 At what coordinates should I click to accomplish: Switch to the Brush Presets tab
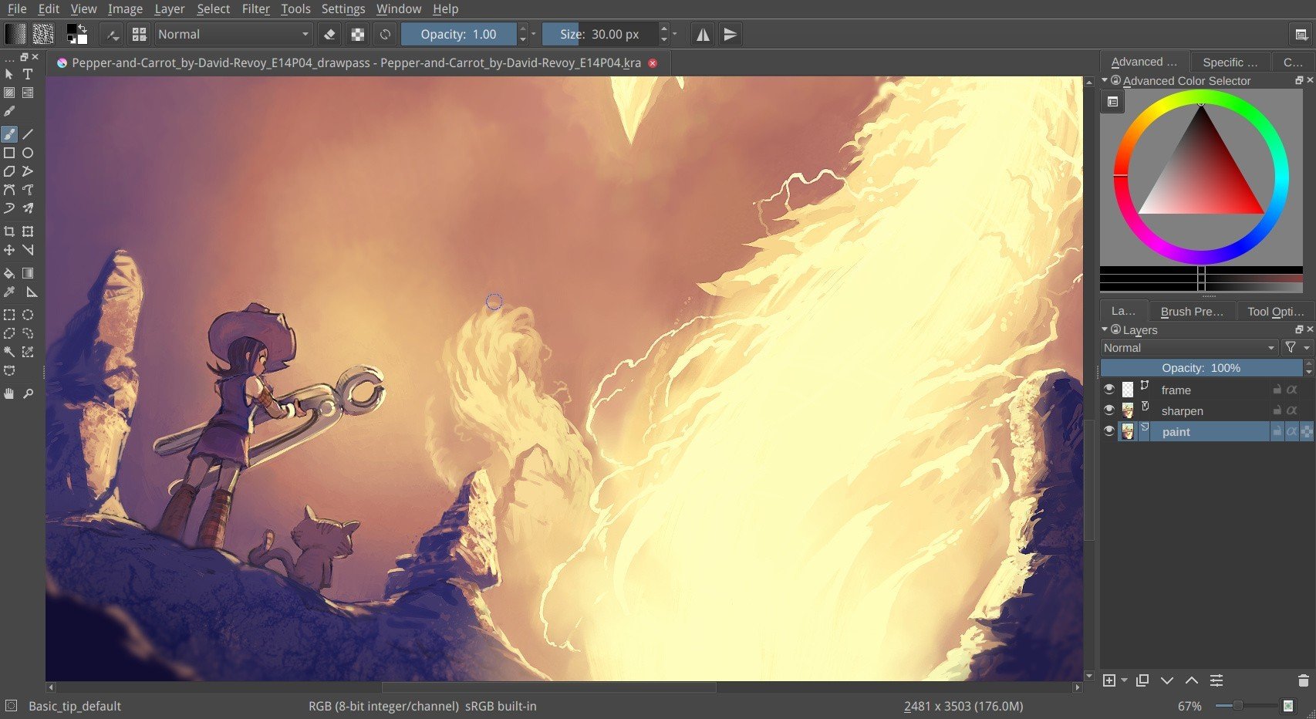(x=1192, y=311)
